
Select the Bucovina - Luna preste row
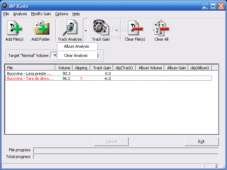point(109,74)
